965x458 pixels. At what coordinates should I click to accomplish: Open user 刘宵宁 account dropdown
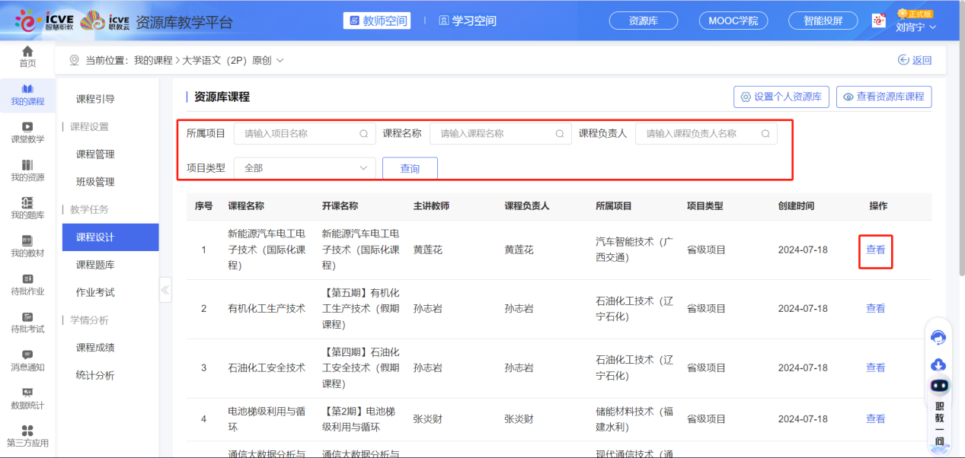pos(915,27)
